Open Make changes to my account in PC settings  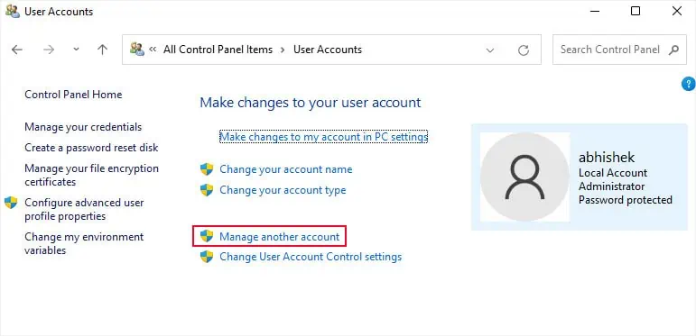[x=323, y=137]
